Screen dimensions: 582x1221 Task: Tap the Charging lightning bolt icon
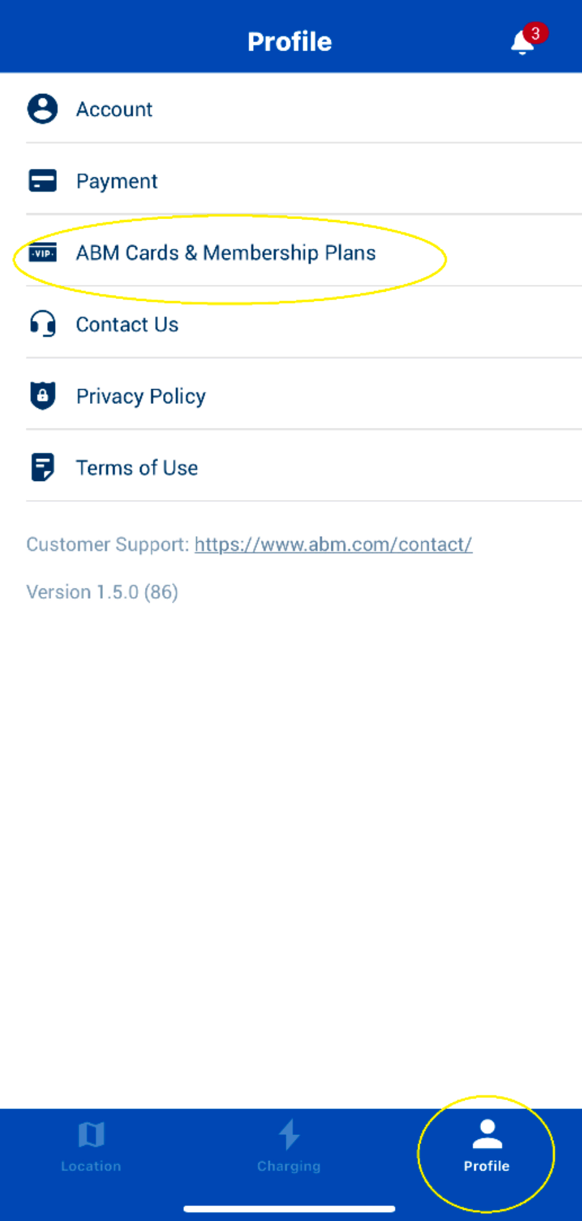click(x=289, y=1134)
